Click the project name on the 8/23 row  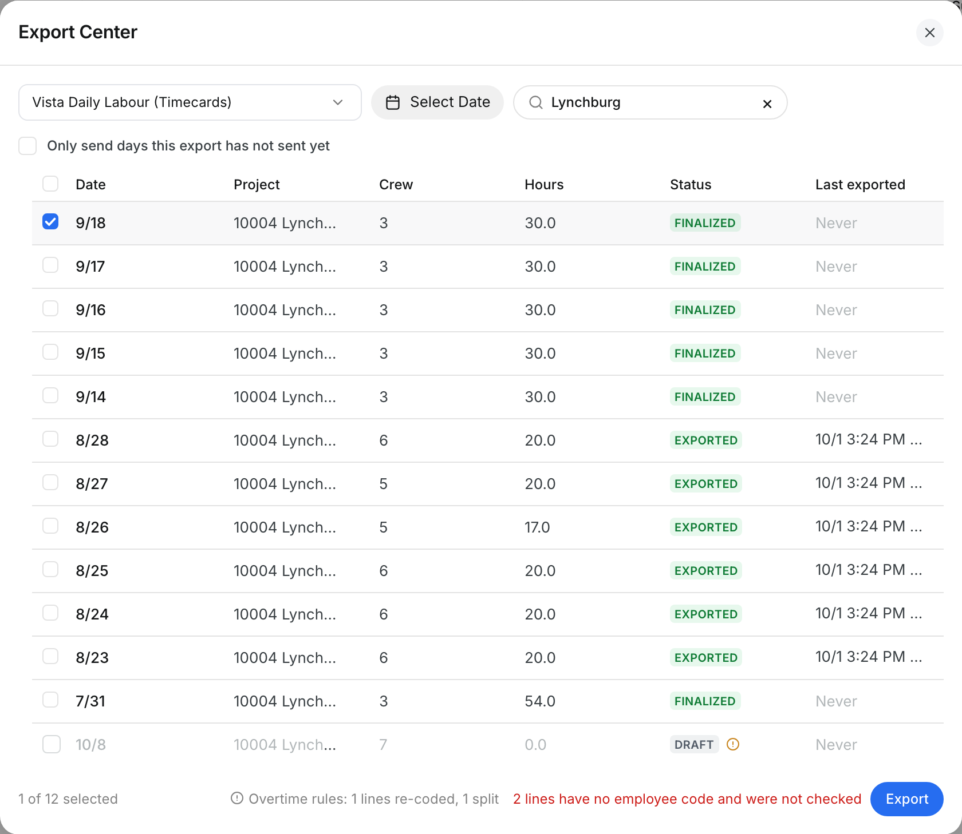click(285, 658)
